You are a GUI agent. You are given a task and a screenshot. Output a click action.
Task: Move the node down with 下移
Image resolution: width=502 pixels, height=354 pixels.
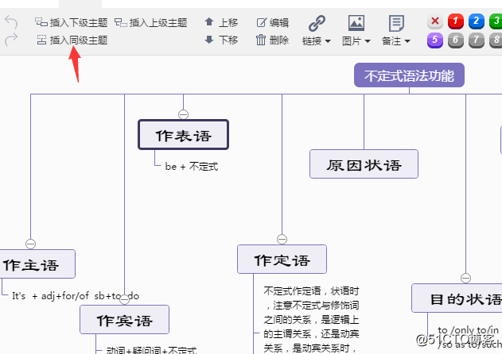(221, 40)
